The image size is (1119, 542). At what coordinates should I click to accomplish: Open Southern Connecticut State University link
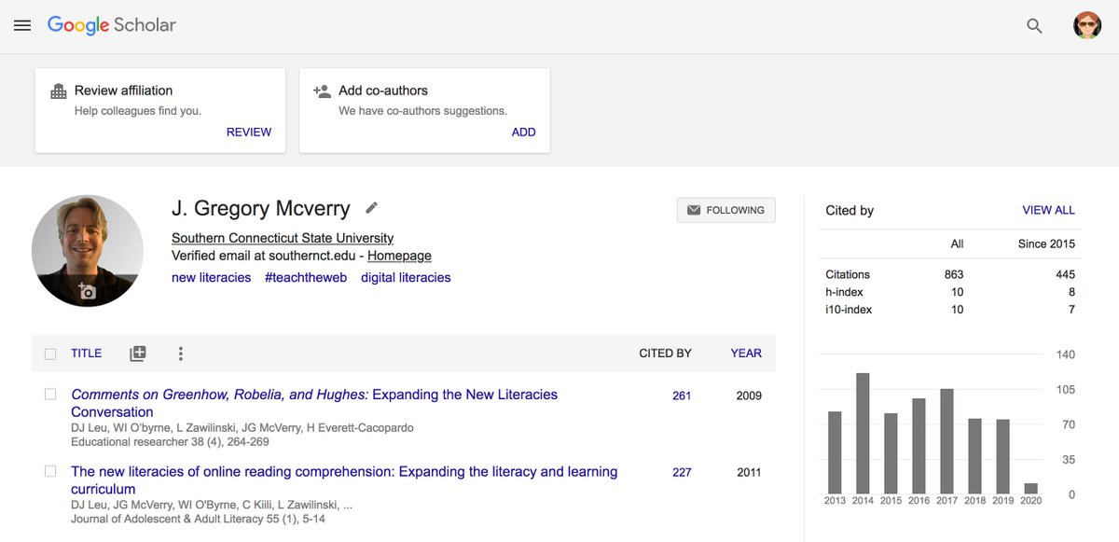coord(283,238)
